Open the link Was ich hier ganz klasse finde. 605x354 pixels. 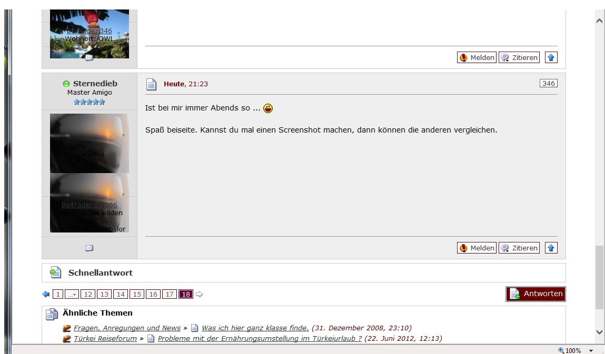tap(255, 328)
